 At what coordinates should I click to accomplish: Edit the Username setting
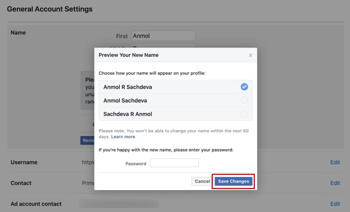coord(335,162)
